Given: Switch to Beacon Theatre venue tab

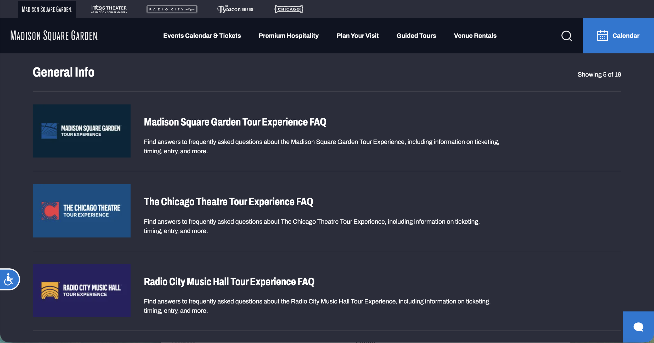Looking at the screenshot, I should coord(236,9).
